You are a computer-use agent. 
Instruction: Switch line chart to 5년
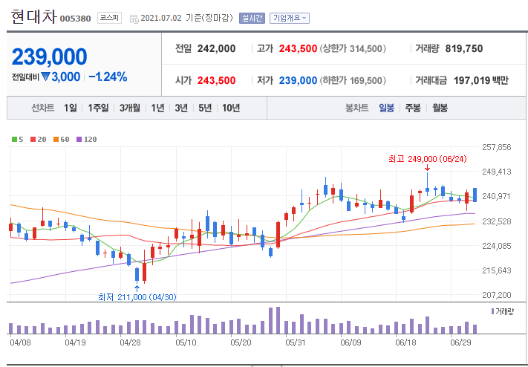205,108
